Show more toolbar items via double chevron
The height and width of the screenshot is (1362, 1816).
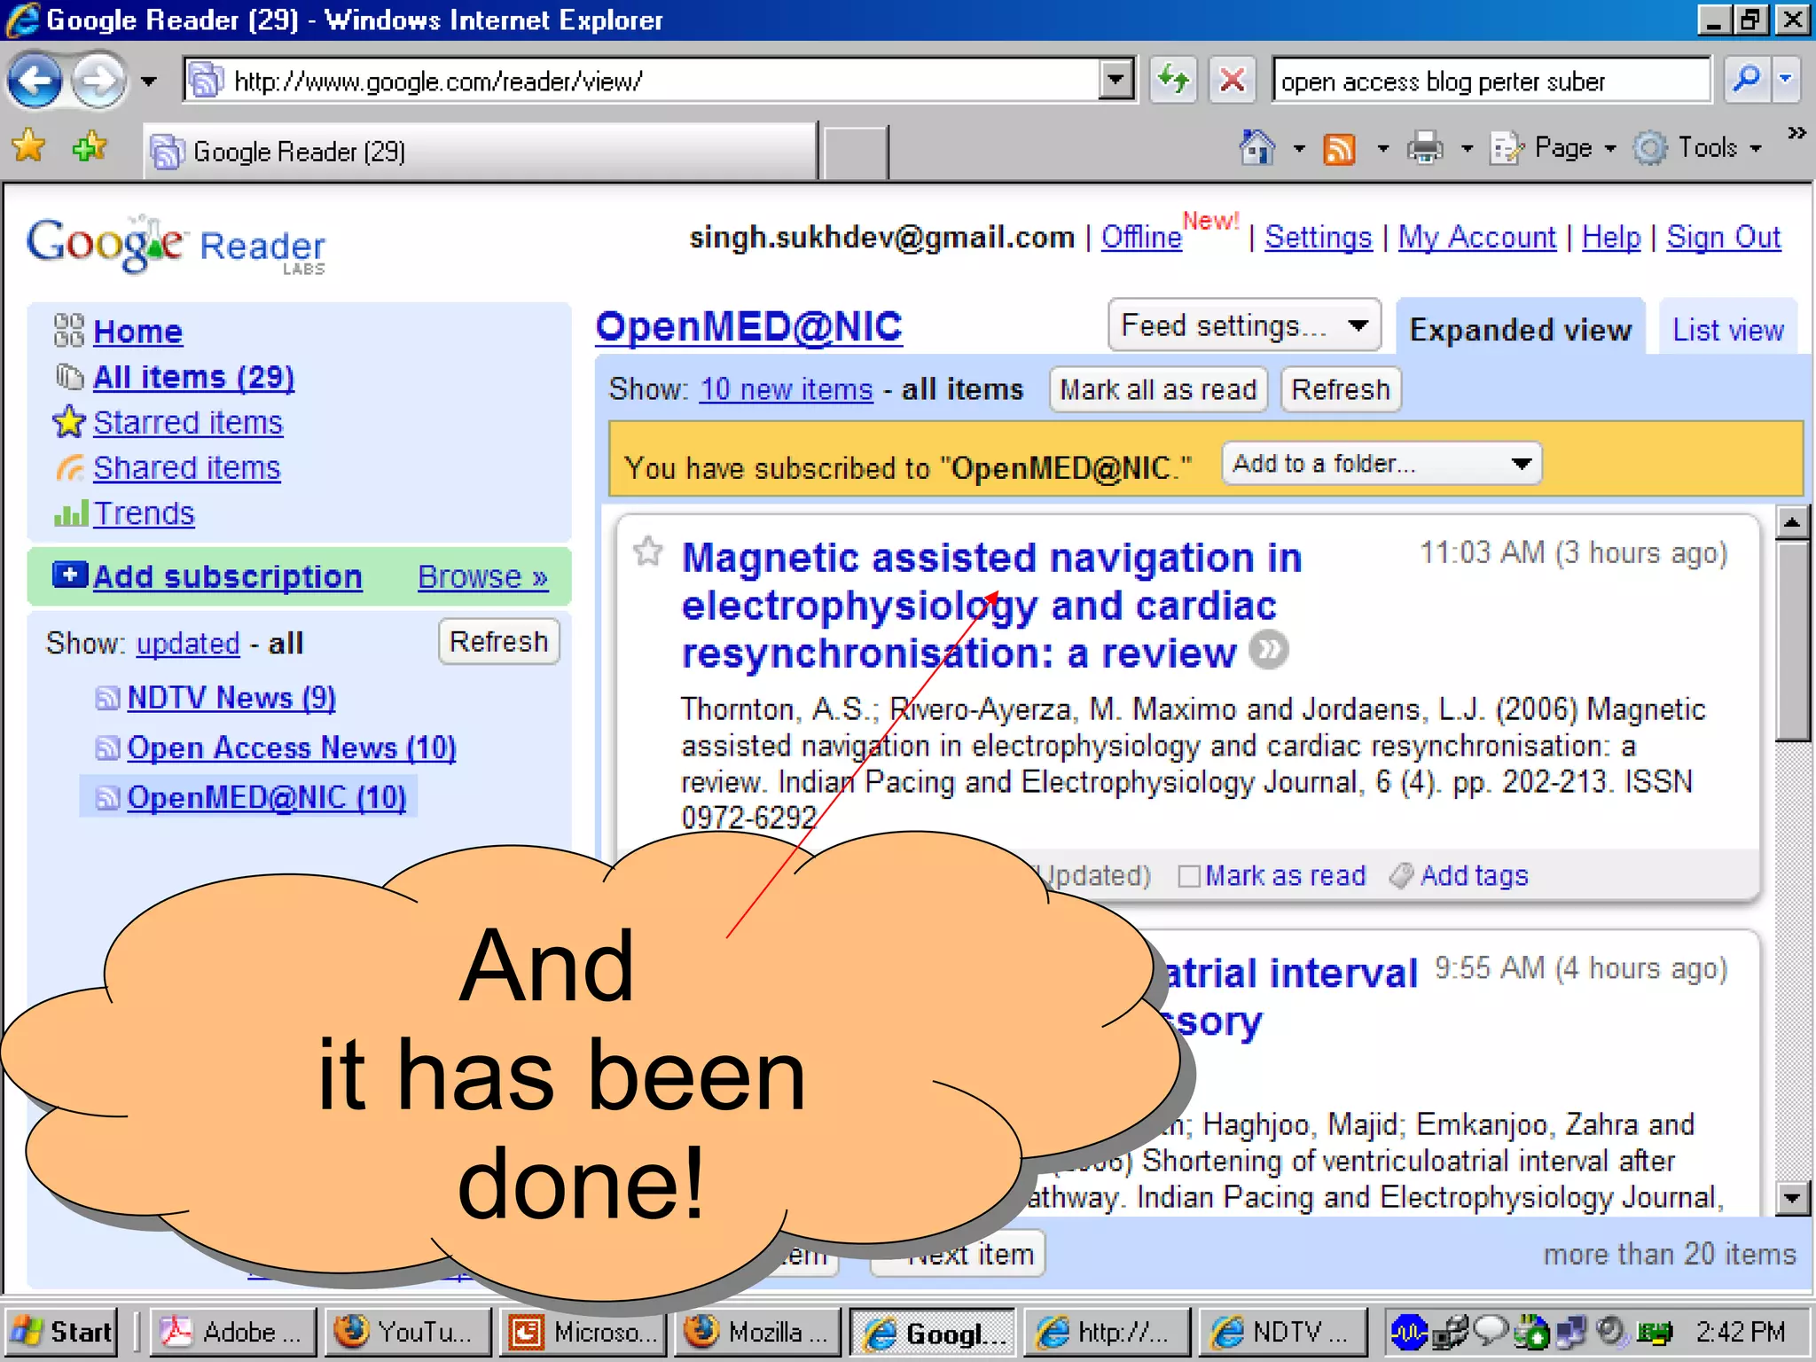pos(1796,133)
